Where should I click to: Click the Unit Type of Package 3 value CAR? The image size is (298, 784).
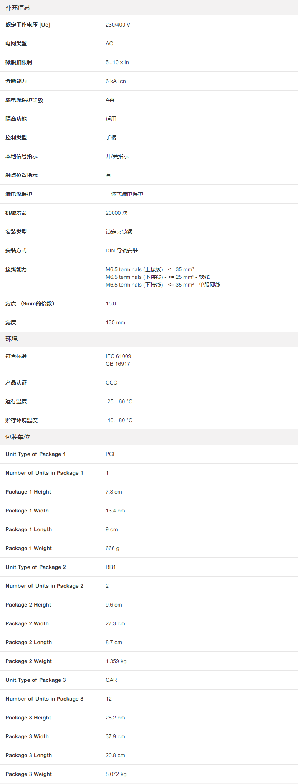[x=111, y=680]
